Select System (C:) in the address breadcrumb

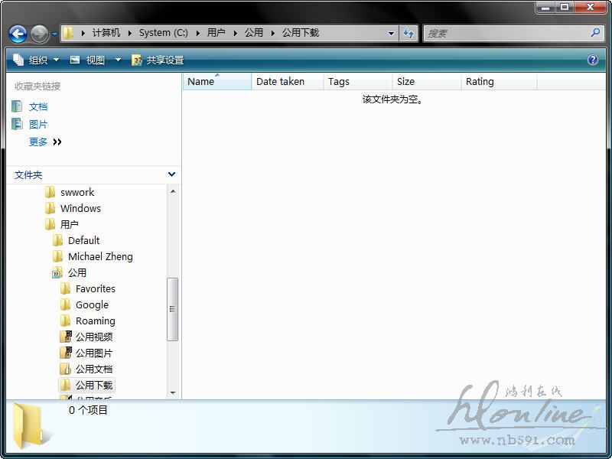point(163,33)
